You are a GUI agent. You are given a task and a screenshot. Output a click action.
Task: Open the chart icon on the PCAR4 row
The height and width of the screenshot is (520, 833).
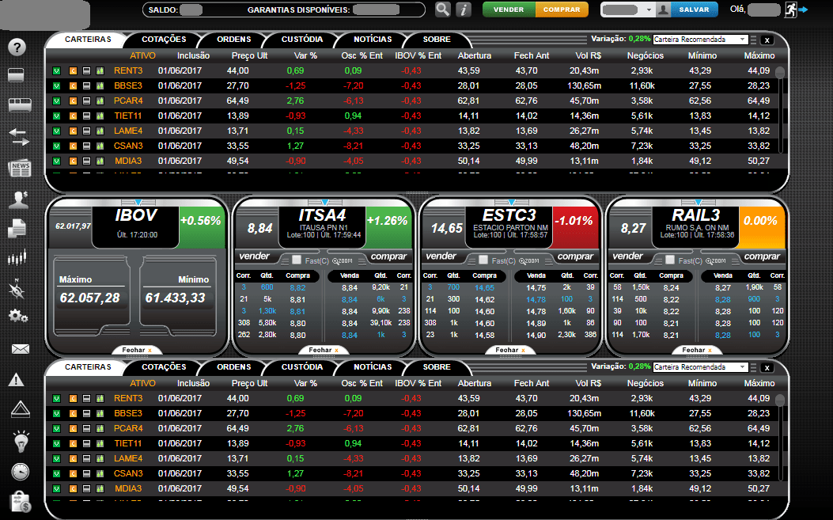100,101
